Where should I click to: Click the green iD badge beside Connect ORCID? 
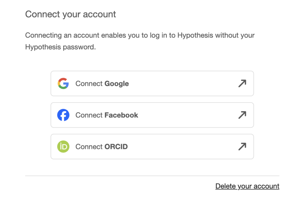pos(63,147)
